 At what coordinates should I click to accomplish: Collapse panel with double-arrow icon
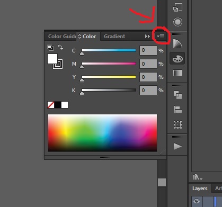point(147,37)
